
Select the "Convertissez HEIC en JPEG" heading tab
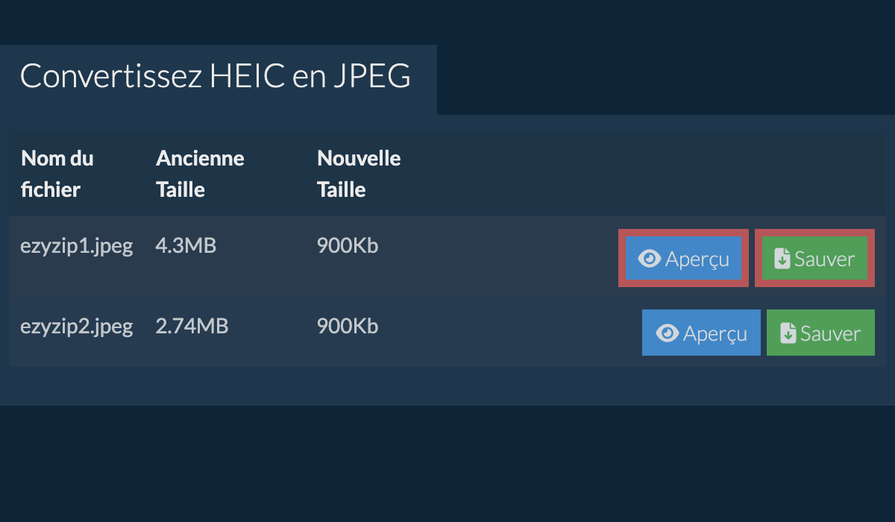point(216,77)
